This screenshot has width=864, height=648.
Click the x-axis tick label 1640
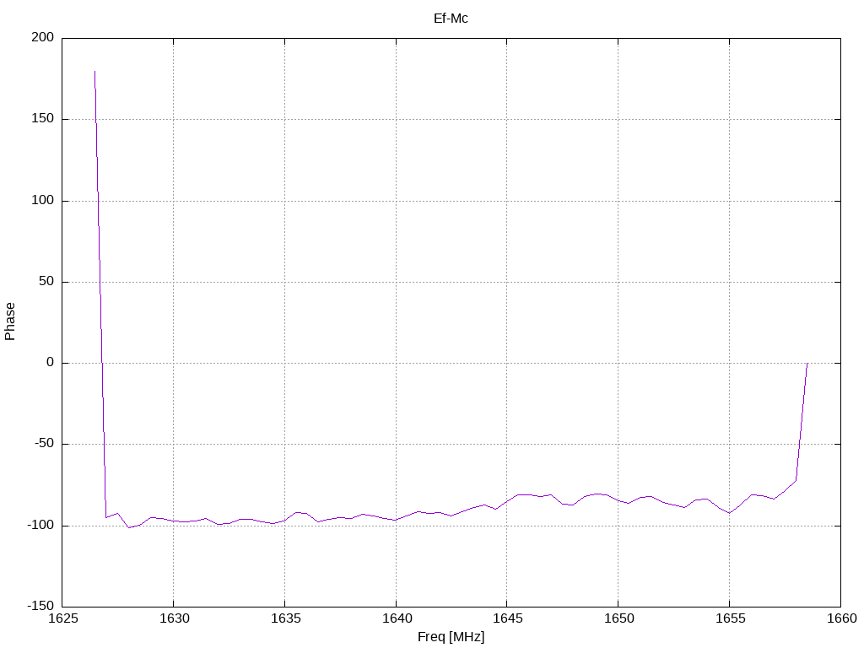point(397,618)
